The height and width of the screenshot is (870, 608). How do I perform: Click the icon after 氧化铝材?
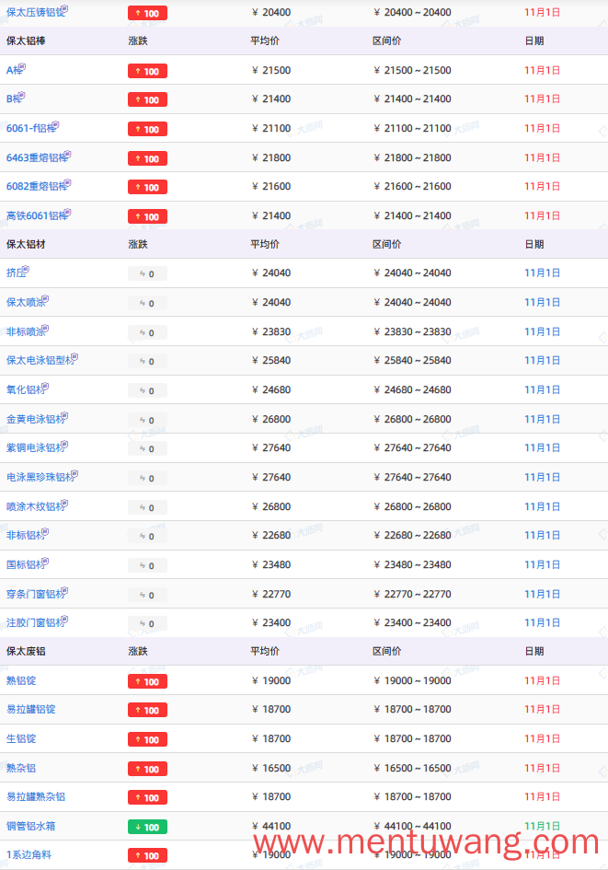(45, 386)
